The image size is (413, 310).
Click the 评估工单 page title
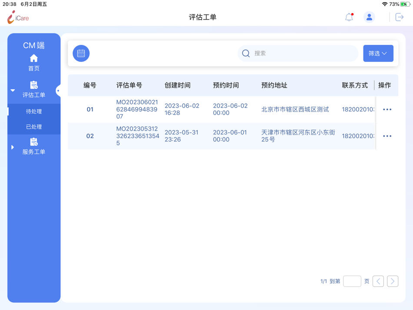click(203, 17)
